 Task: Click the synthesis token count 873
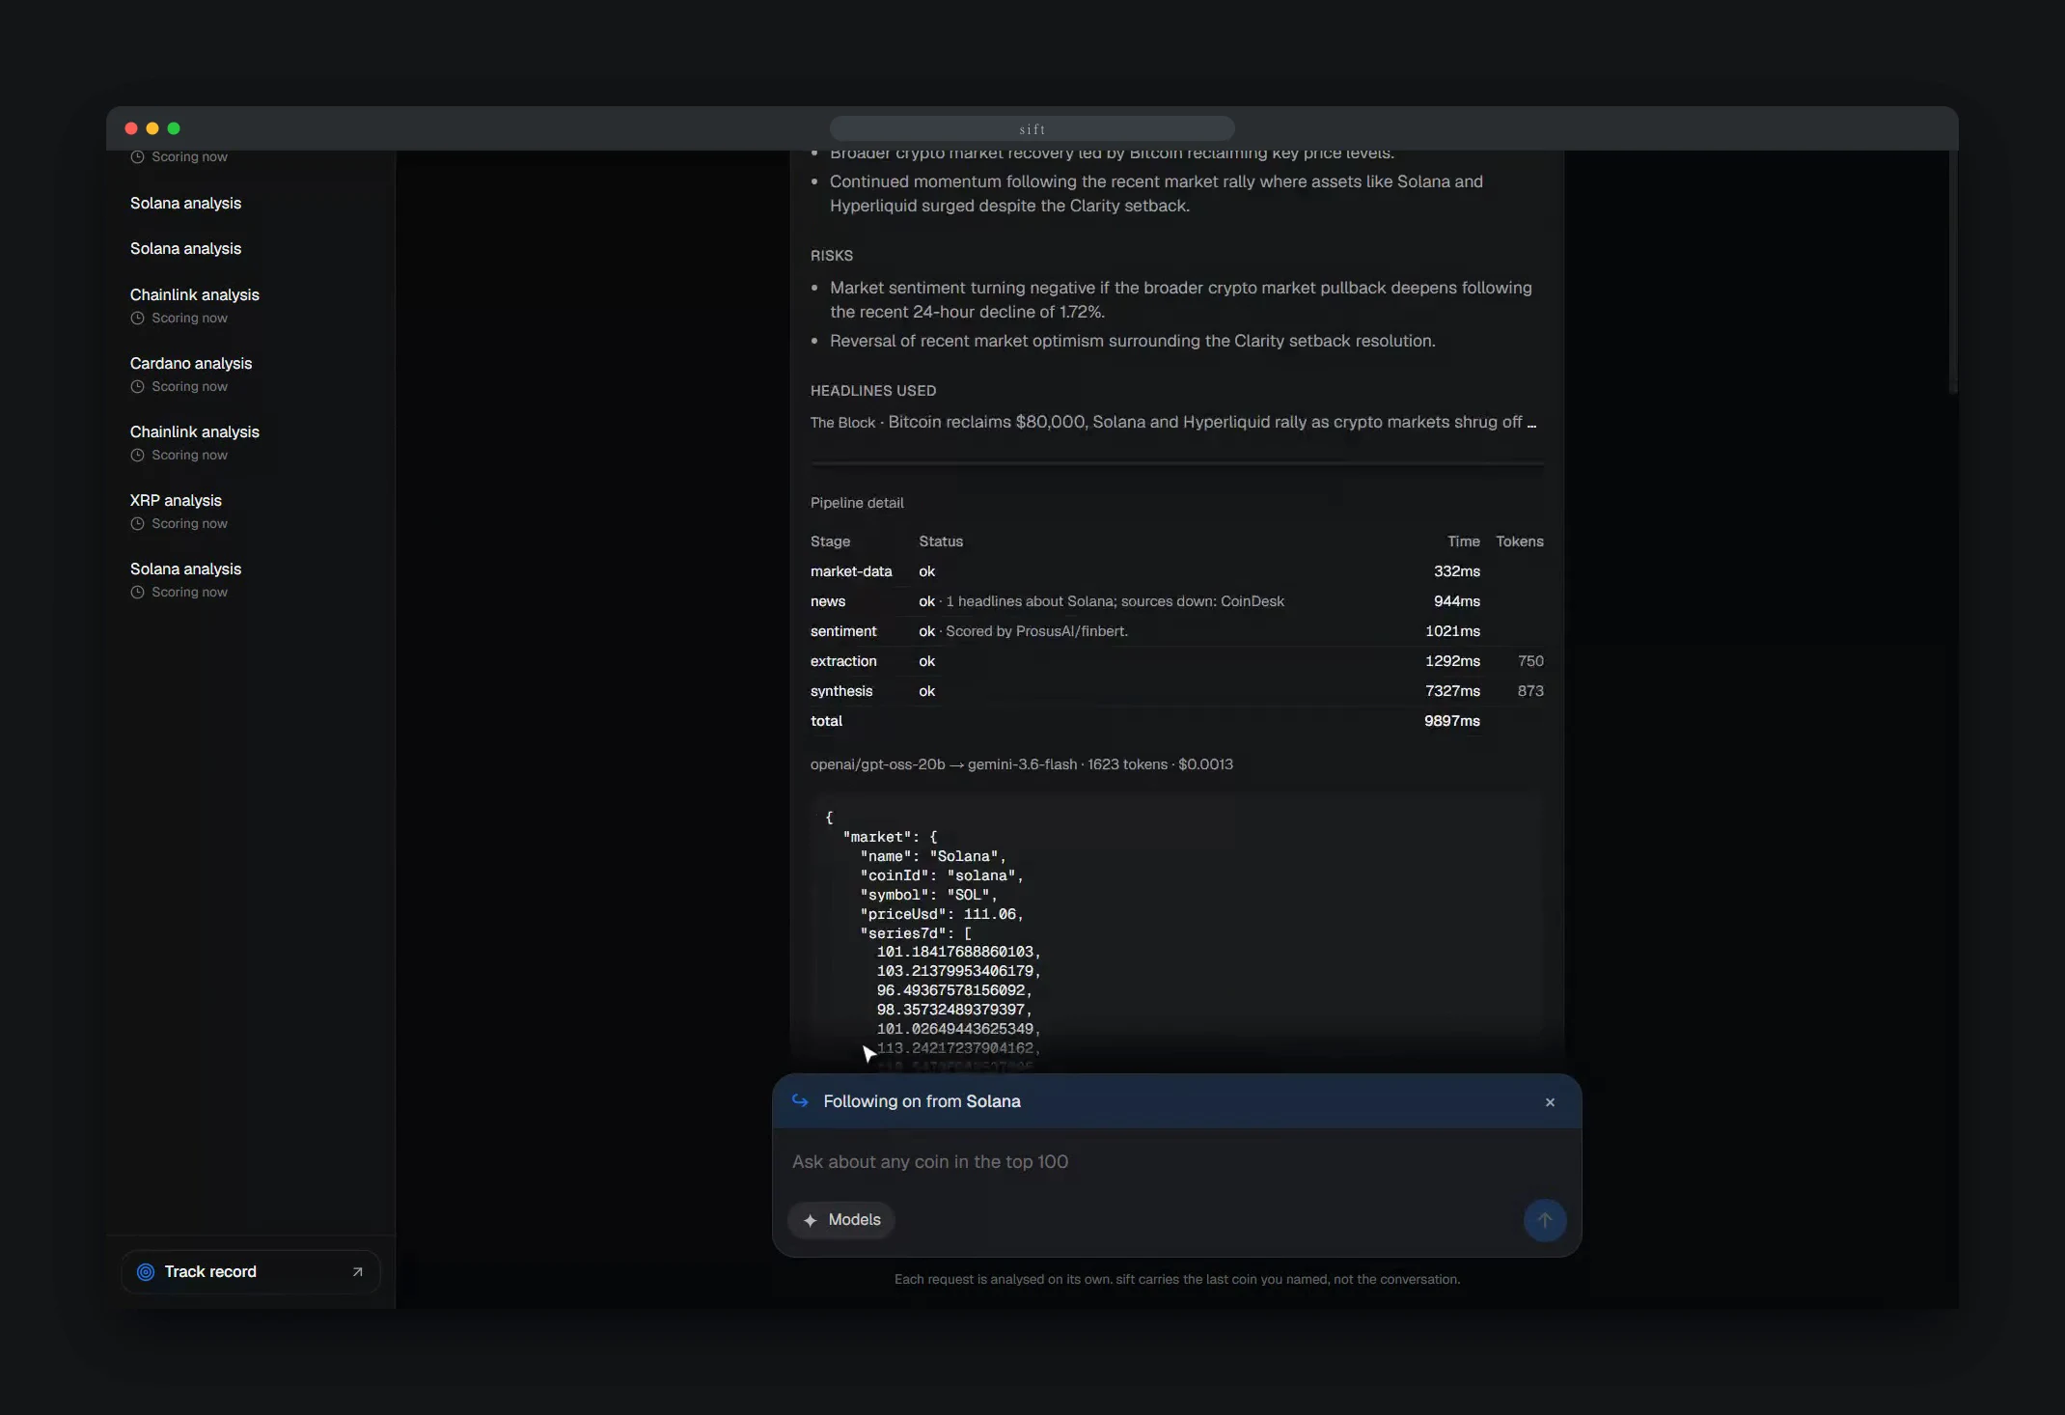1530,691
